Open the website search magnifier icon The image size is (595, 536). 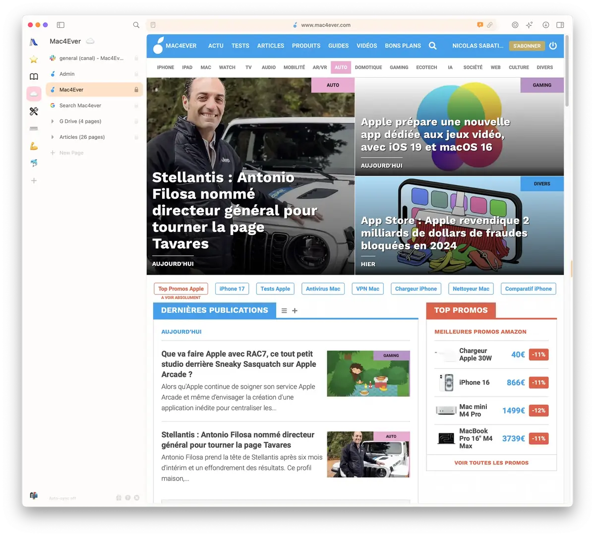432,46
